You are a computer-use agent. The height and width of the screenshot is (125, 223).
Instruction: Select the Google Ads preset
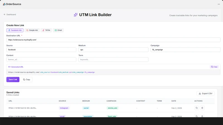[32, 30]
